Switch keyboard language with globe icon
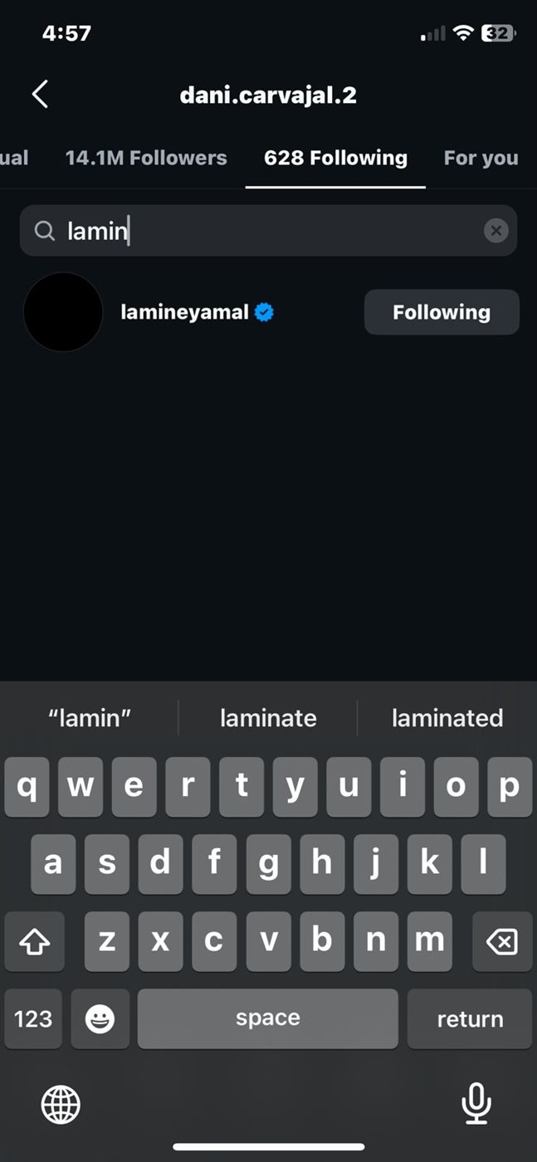This screenshot has height=1162, width=537. pyautogui.click(x=61, y=1105)
